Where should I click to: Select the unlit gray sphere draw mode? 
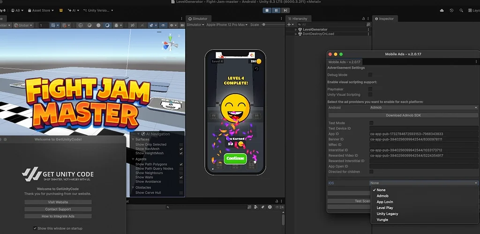tap(98, 25)
